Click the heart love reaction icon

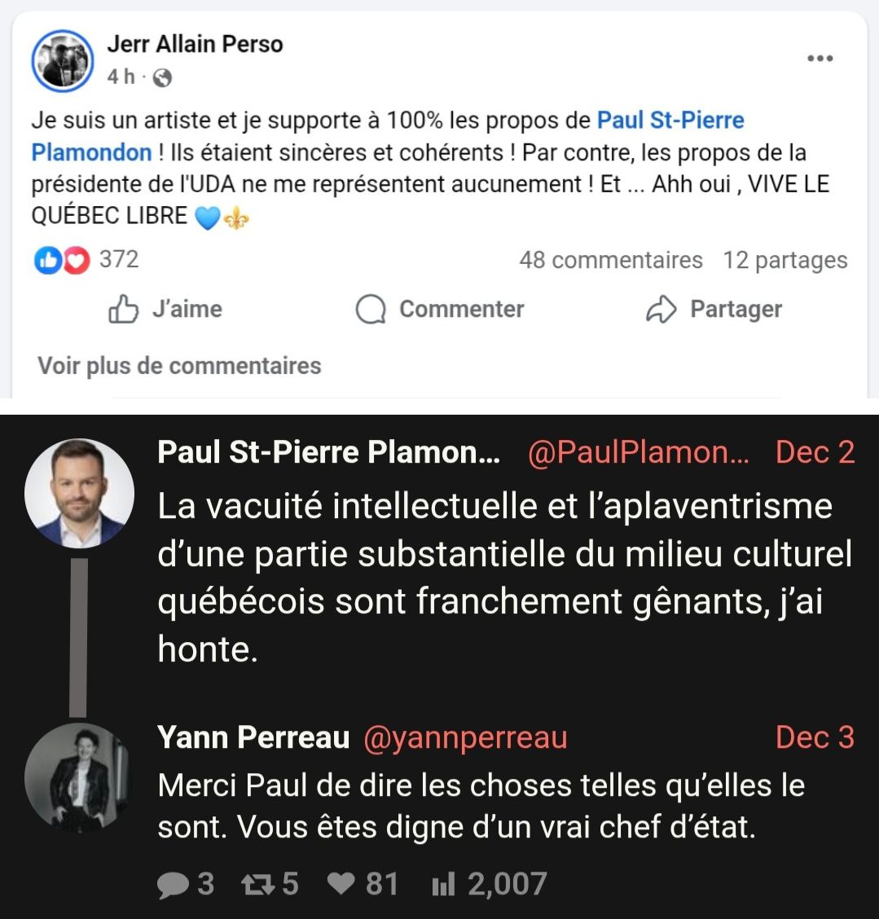(x=75, y=261)
